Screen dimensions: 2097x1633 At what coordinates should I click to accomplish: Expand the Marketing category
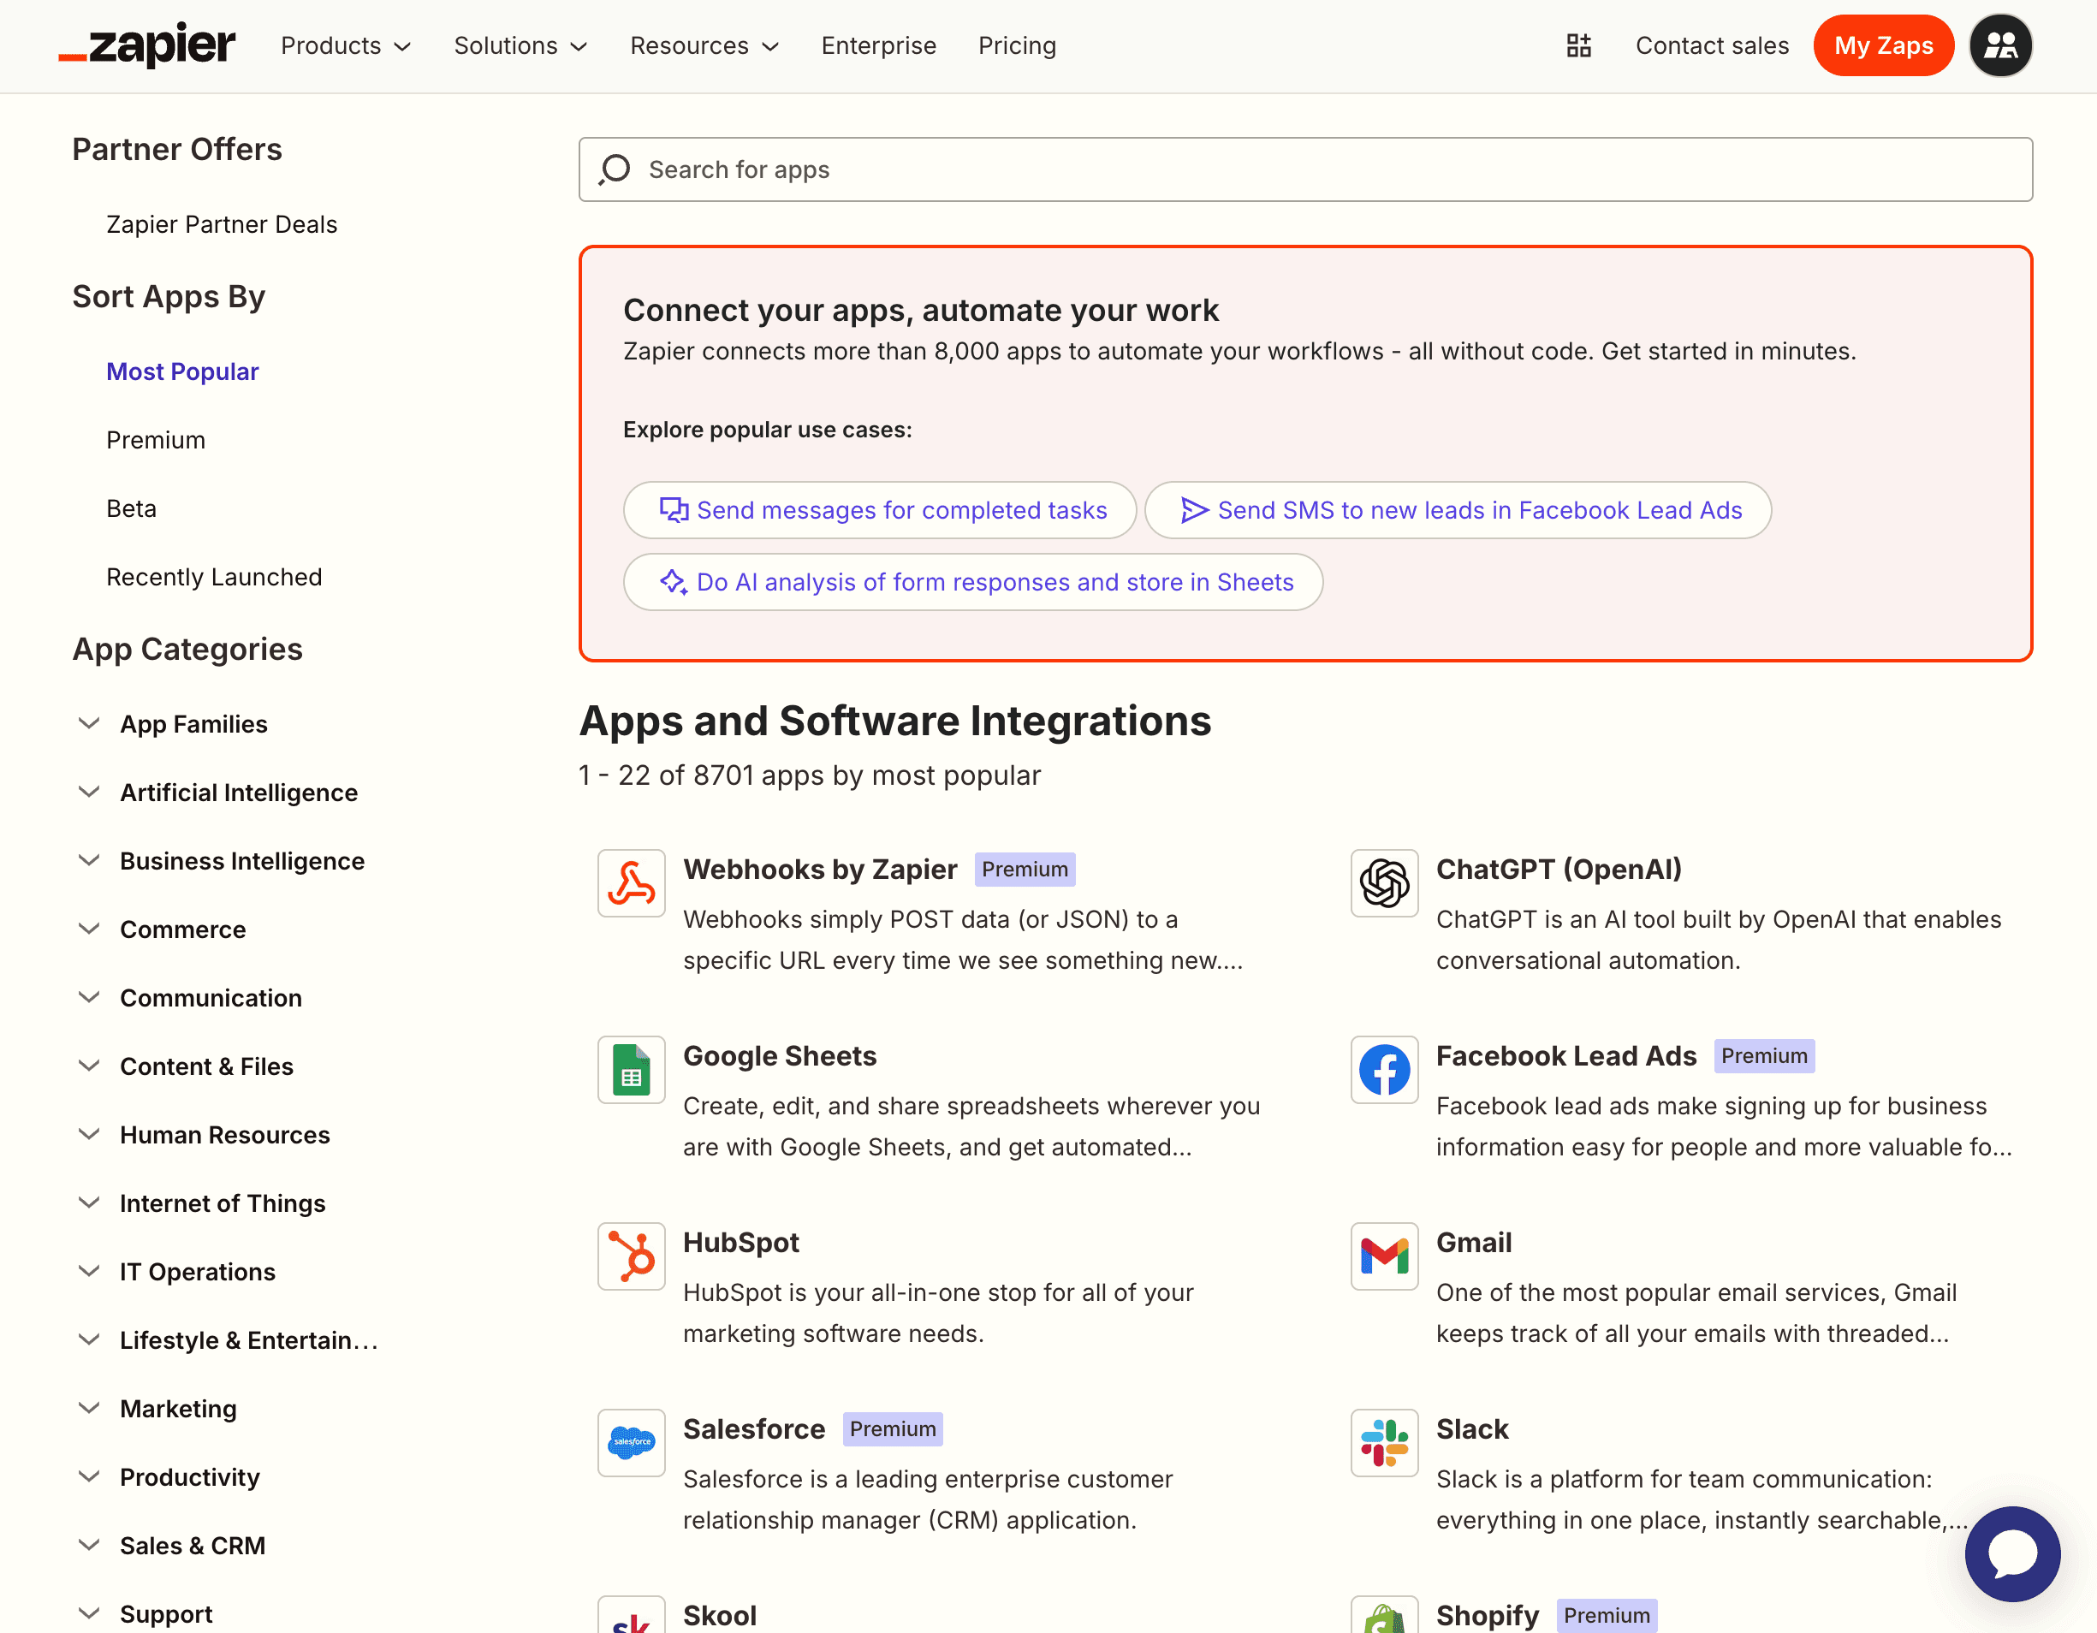click(x=88, y=1409)
